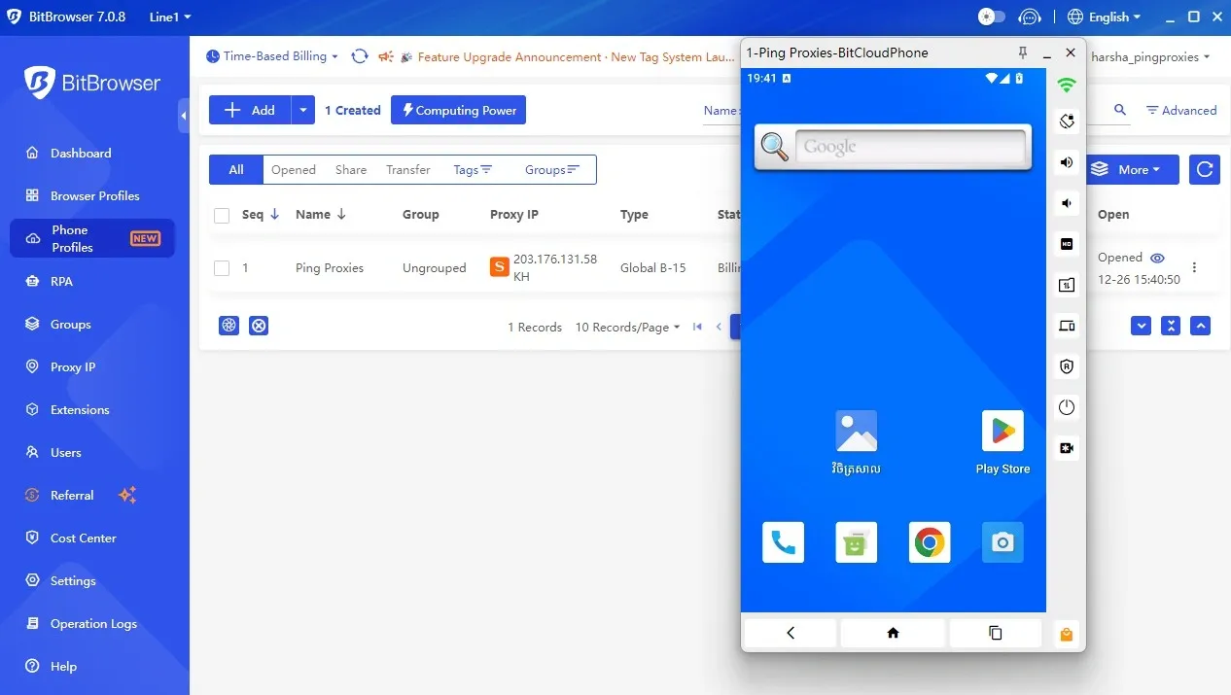Image resolution: width=1231 pixels, height=695 pixels.
Task: Launch Chrome on the cloud phone screen
Action: pyautogui.click(x=929, y=542)
